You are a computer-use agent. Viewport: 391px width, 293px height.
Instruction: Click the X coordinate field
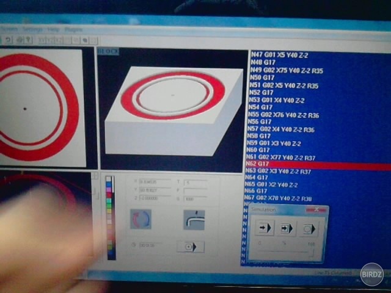point(155,182)
